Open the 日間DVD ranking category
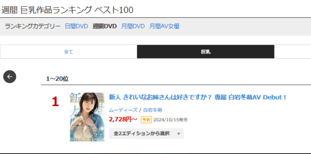The width and height of the screenshot is (311, 154). (x=76, y=26)
